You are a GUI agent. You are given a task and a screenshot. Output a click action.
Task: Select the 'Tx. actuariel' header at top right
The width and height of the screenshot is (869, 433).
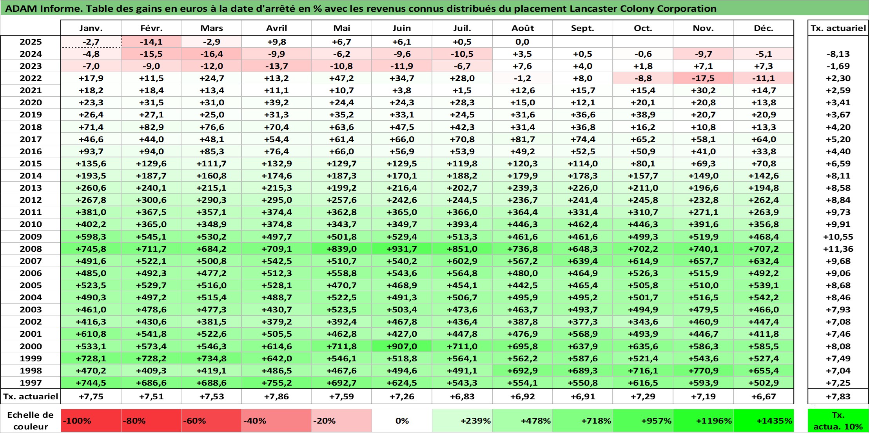(x=838, y=28)
